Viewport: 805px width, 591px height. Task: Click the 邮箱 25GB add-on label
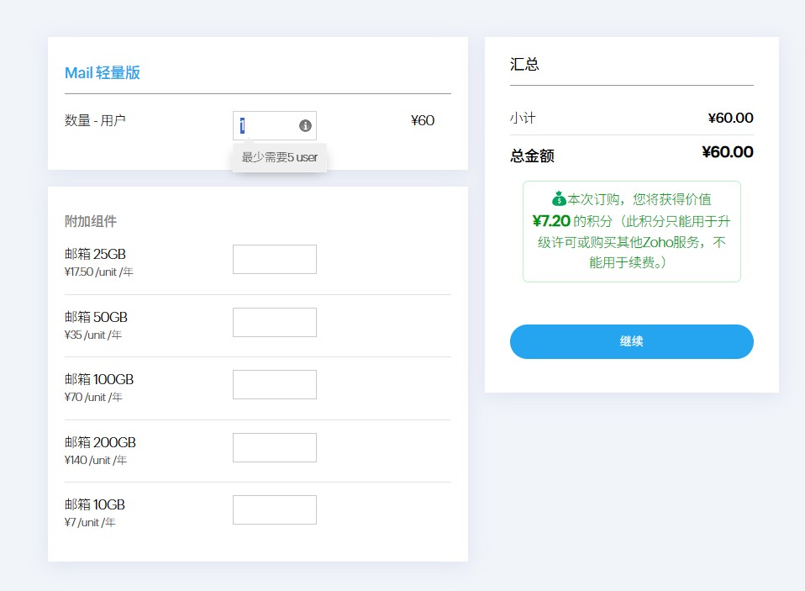(x=95, y=254)
